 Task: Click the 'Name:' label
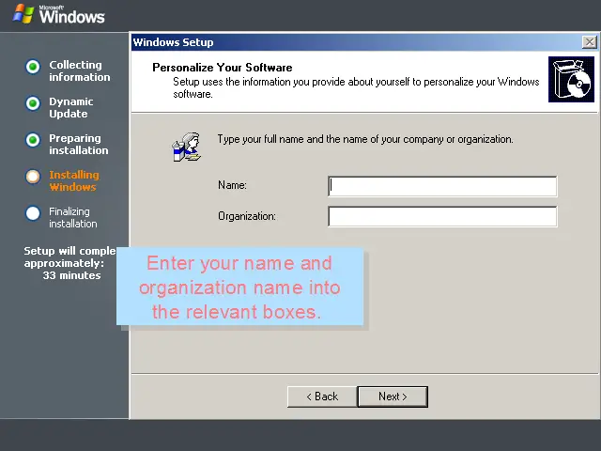232,185
